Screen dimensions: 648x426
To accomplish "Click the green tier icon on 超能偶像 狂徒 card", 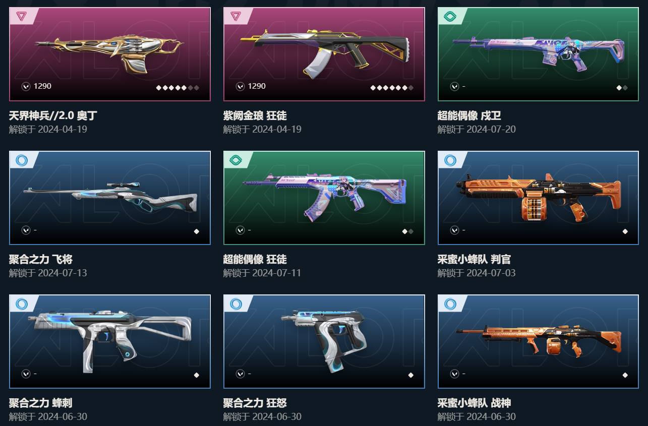I will [235, 160].
